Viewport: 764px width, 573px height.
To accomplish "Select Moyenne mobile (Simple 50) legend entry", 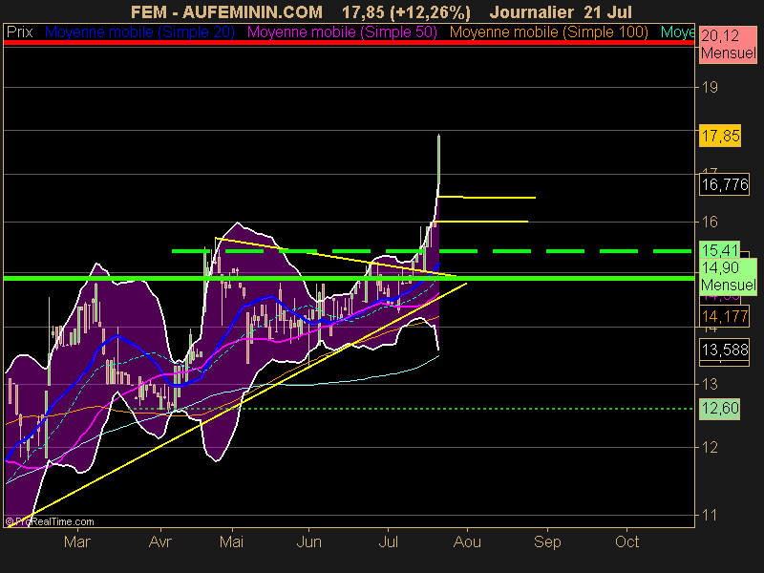I will [342, 32].
